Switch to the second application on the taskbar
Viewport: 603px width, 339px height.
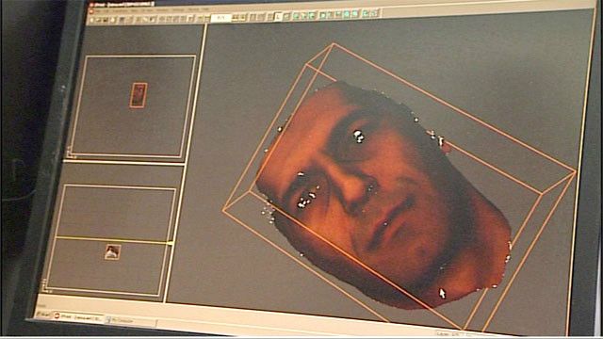click(131, 320)
